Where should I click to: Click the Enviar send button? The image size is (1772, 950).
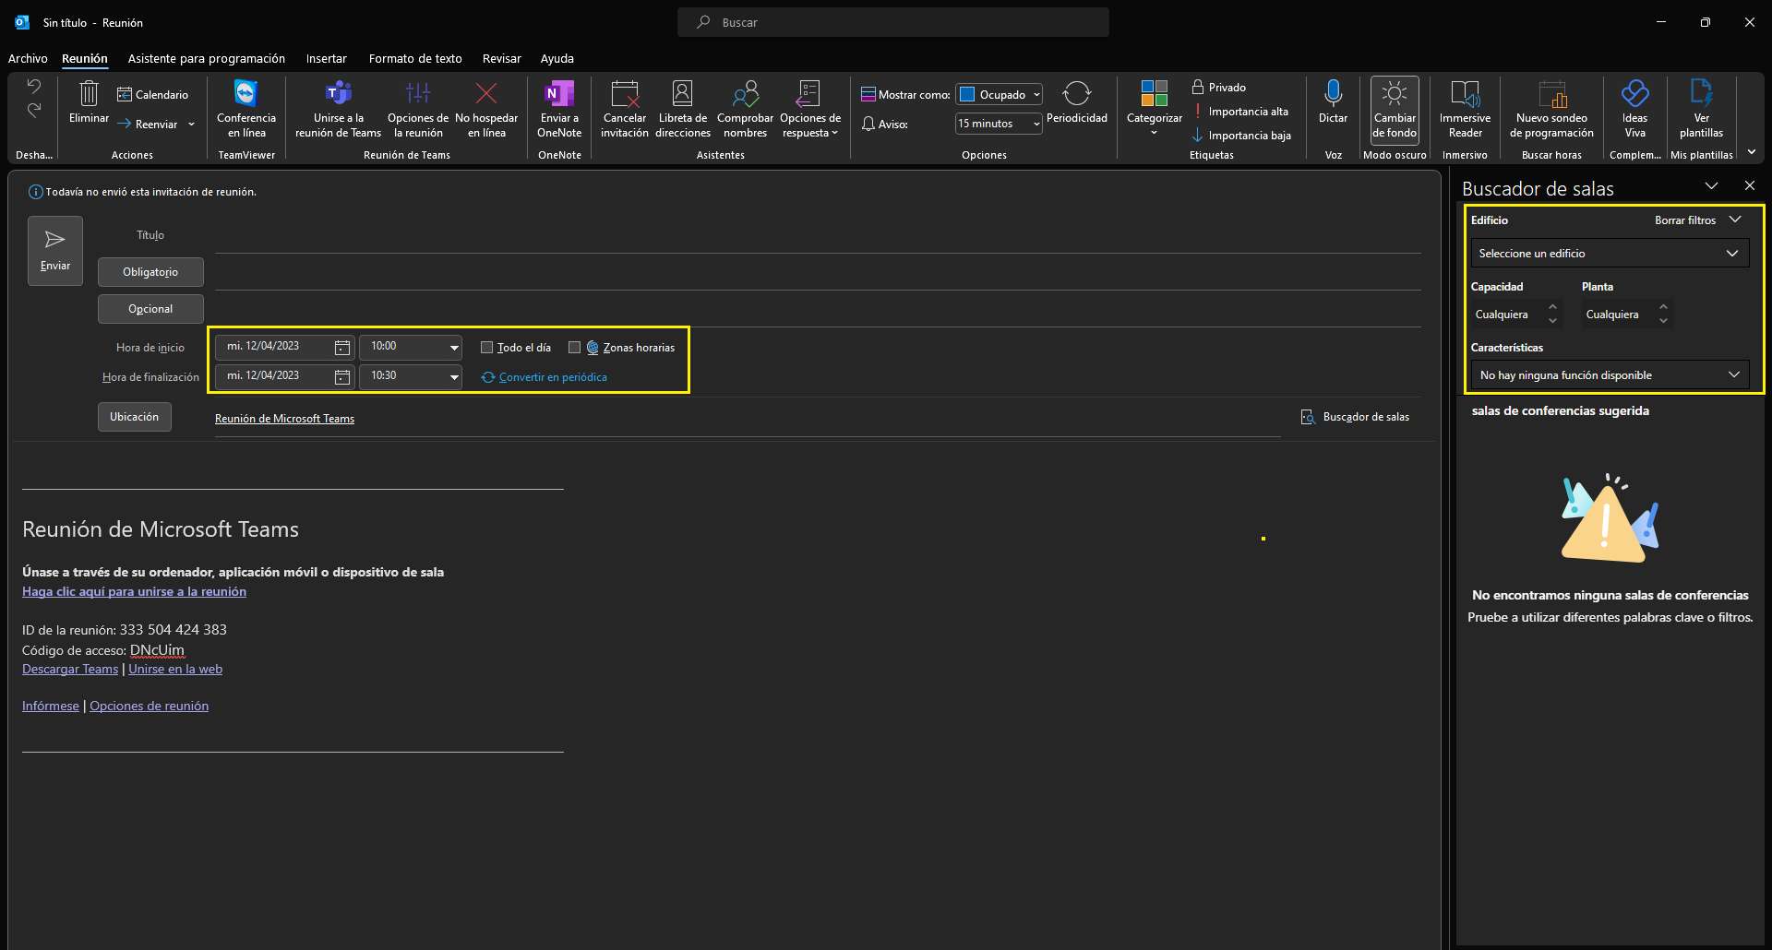click(x=55, y=251)
